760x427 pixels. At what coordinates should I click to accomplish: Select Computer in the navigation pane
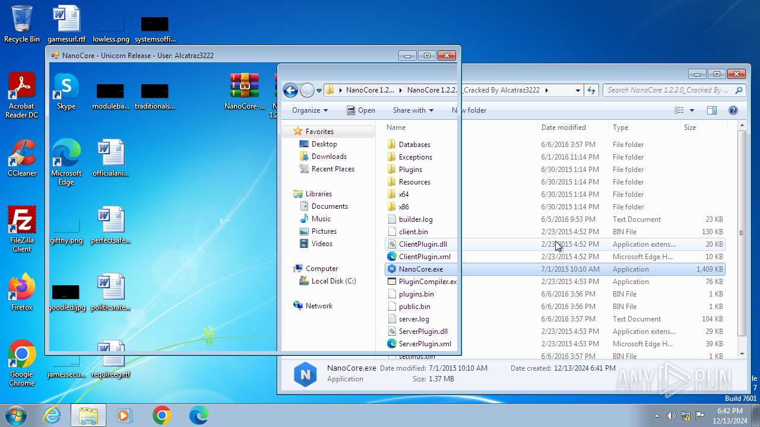(321, 269)
